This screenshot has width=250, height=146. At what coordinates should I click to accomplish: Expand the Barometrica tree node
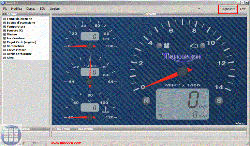[5, 46]
